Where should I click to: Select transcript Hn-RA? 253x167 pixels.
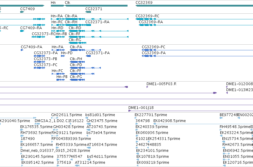pyautogui.click(x=57, y=16)
